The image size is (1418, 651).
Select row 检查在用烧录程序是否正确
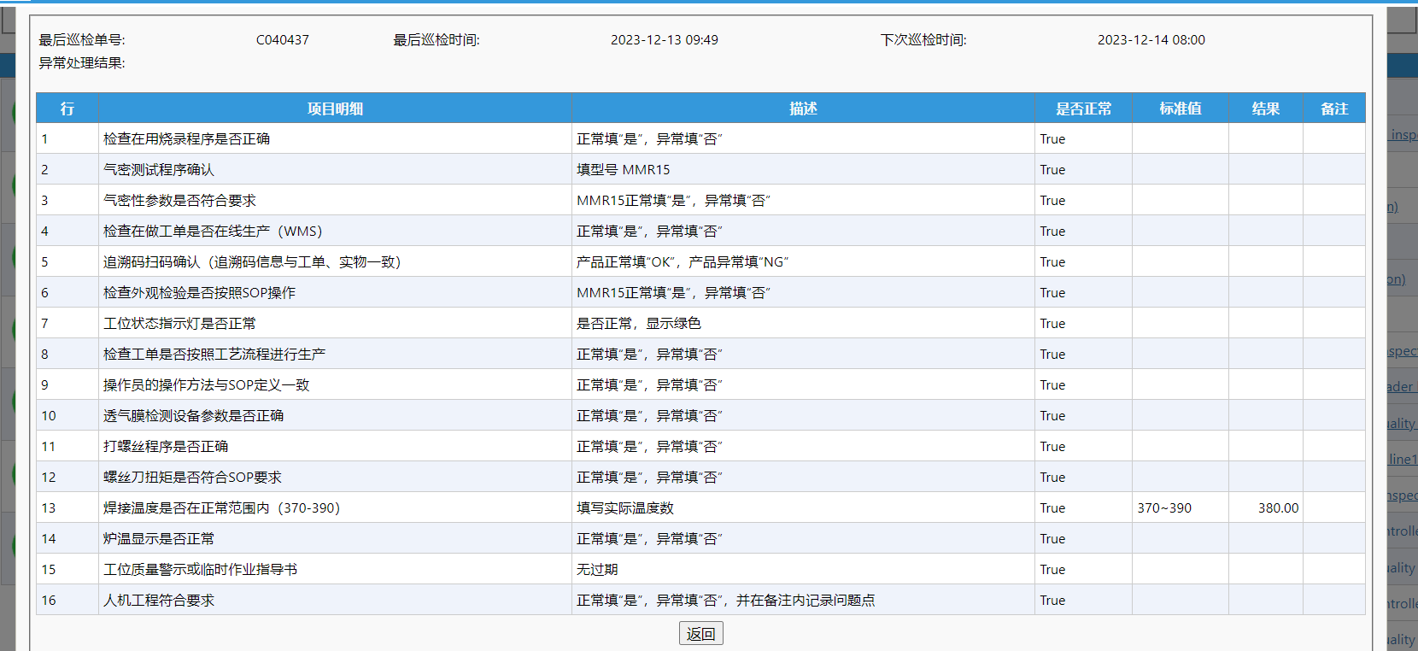point(700,138)
